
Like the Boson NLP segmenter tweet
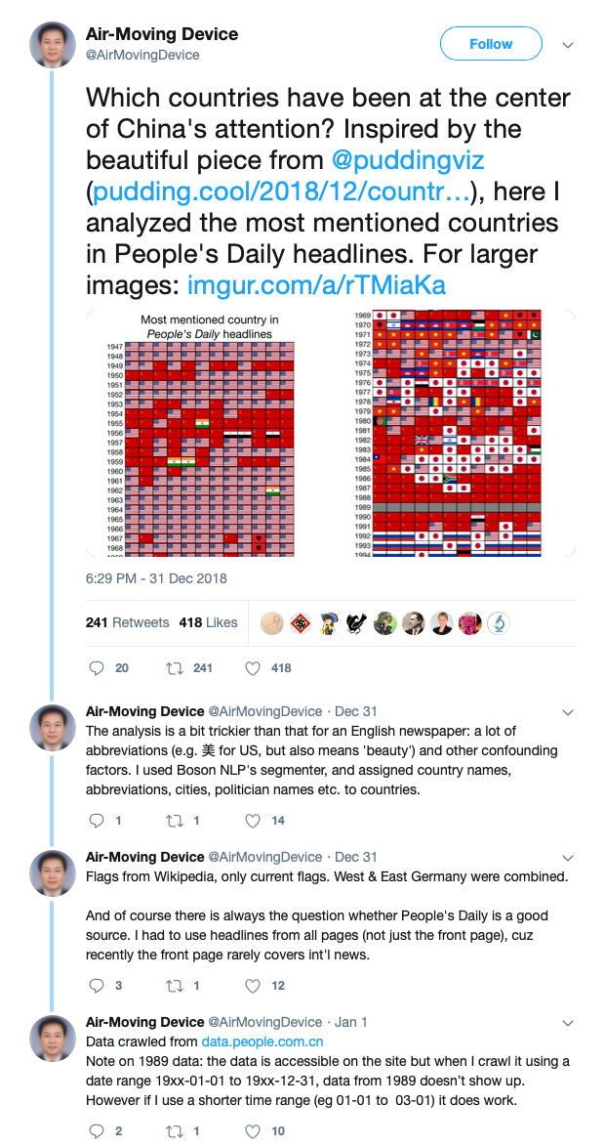click(253, 821)
